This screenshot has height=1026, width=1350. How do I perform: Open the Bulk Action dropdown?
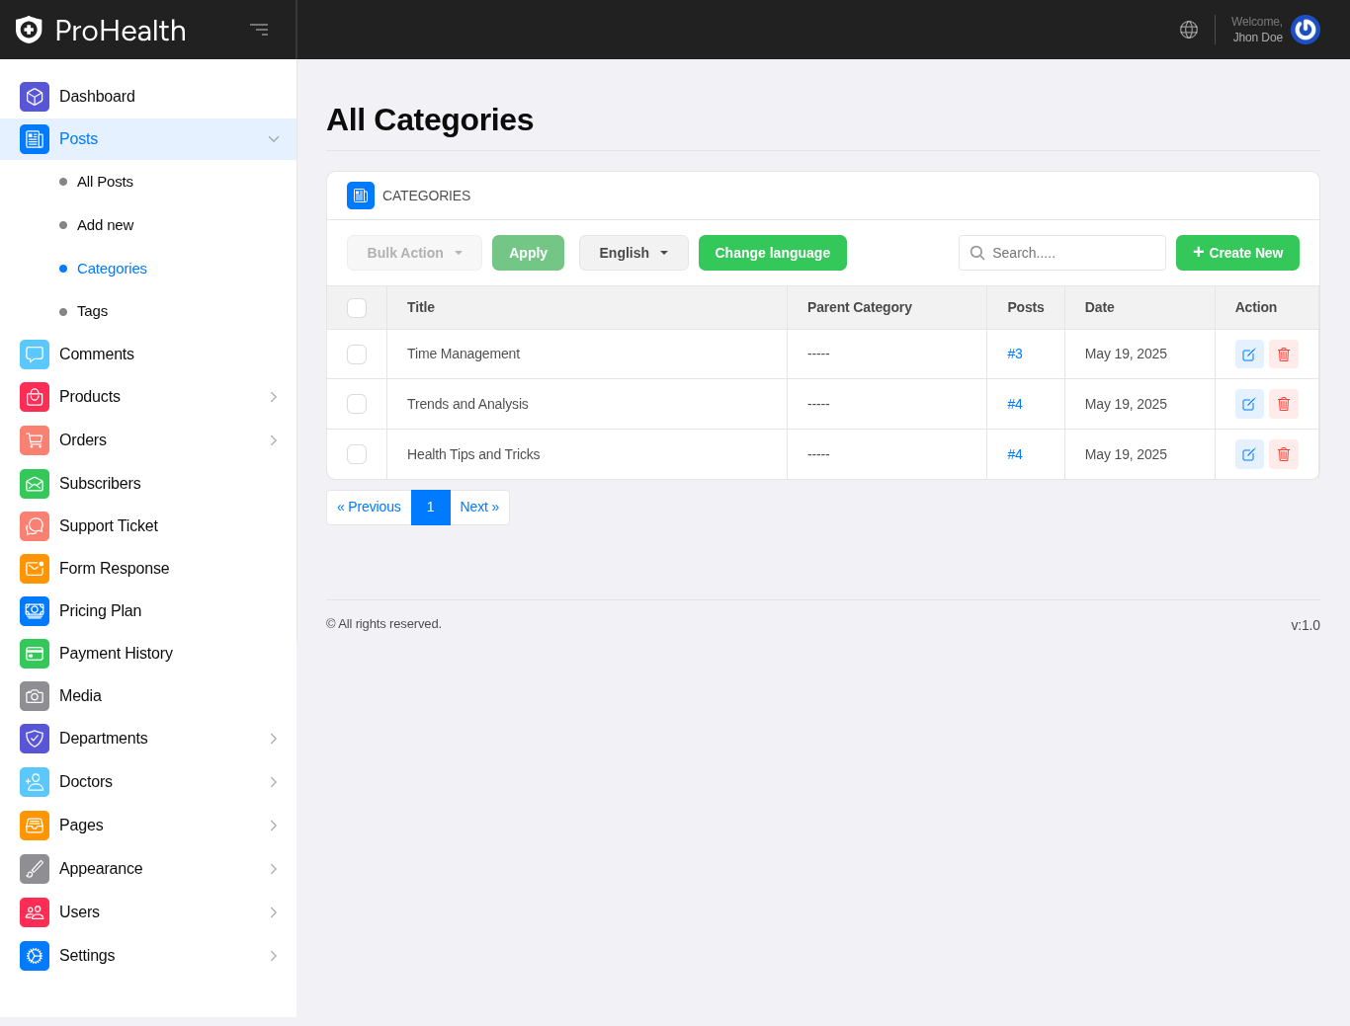coord(414,253)
